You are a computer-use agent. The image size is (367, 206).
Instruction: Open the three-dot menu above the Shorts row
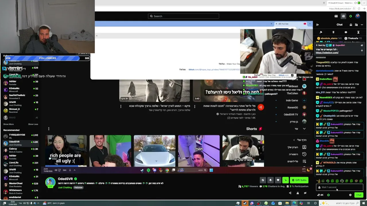[49, 129]
